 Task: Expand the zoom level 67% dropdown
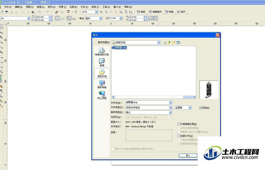click(96, 12)
